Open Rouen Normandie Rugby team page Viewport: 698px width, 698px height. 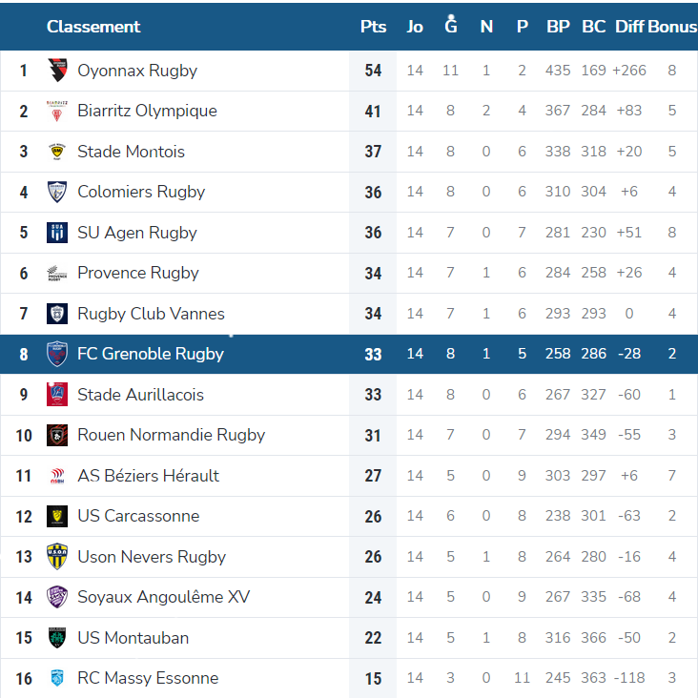point(172,435)
